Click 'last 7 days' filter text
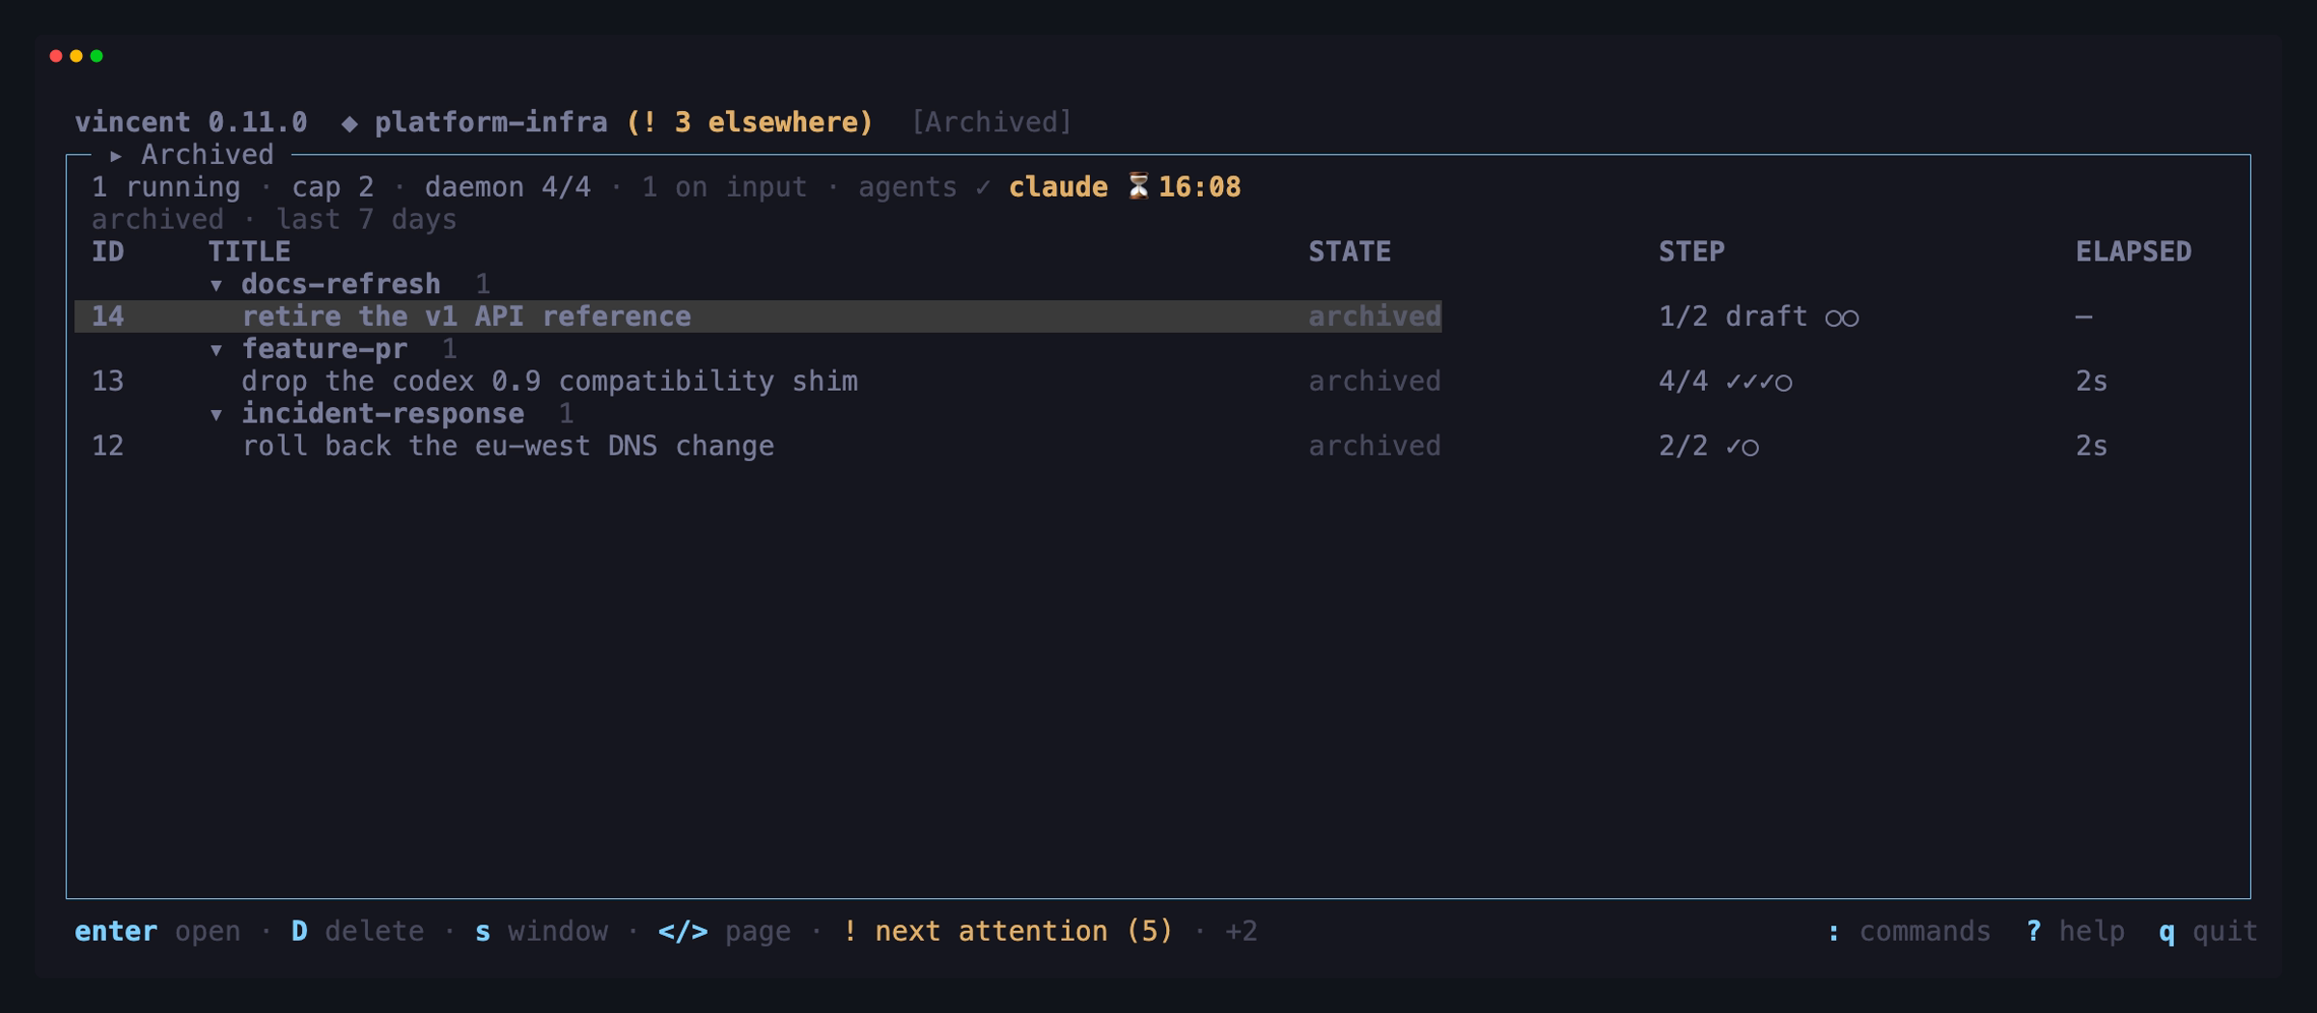This screenshot has width=2317, height=1013. (x=366, y=220)
